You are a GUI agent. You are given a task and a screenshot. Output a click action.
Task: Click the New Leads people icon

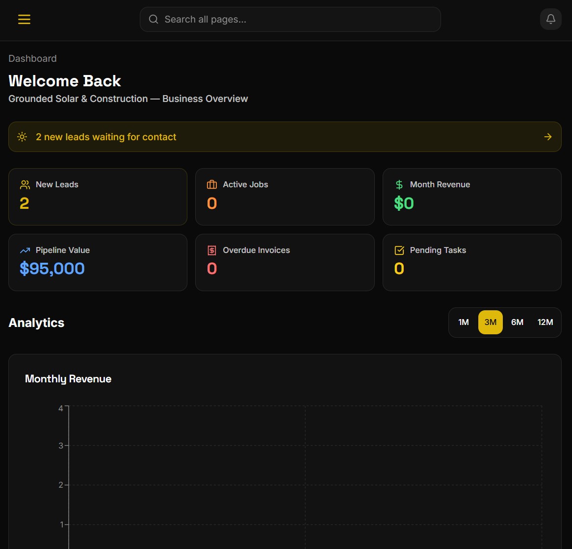[x=25, y=185]
